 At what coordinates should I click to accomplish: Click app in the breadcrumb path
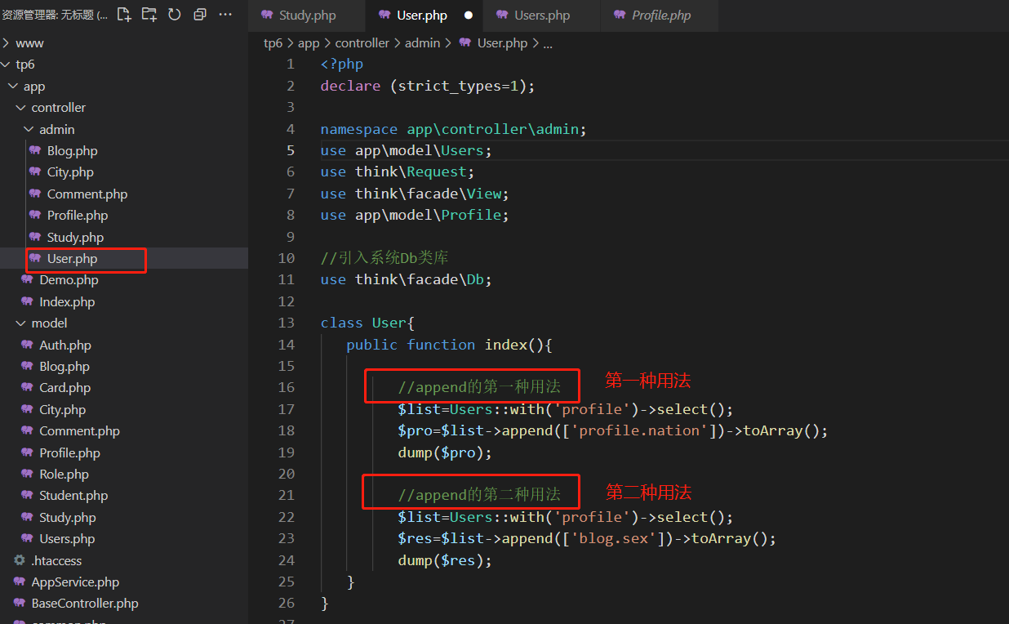[309, 43]
